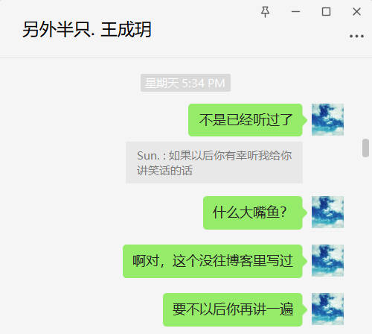Pin the chat window on top
372x334 pixels.
coord(265,12)
